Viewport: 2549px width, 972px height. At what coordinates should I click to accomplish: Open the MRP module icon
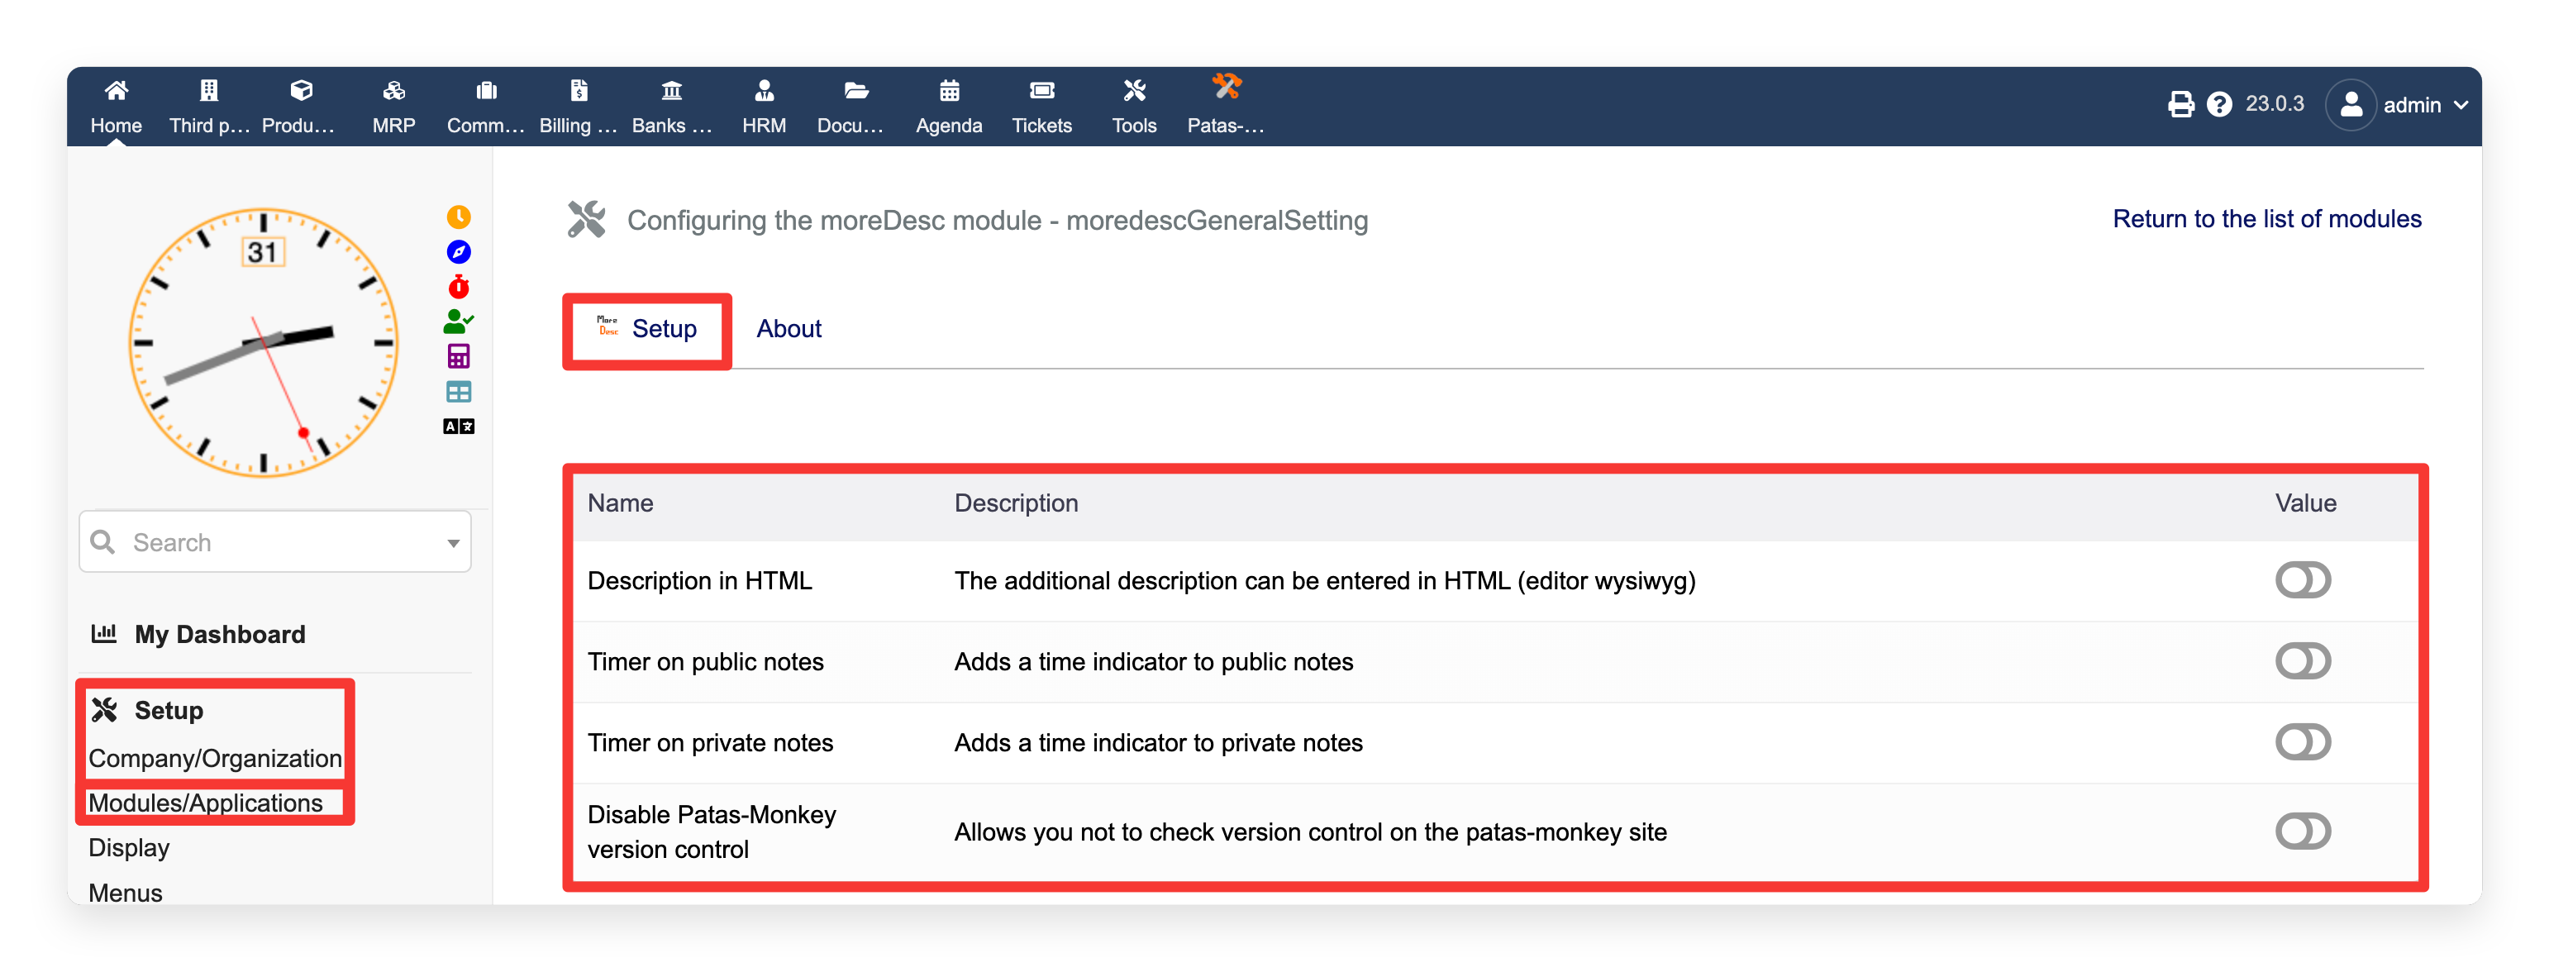(393, 91)
